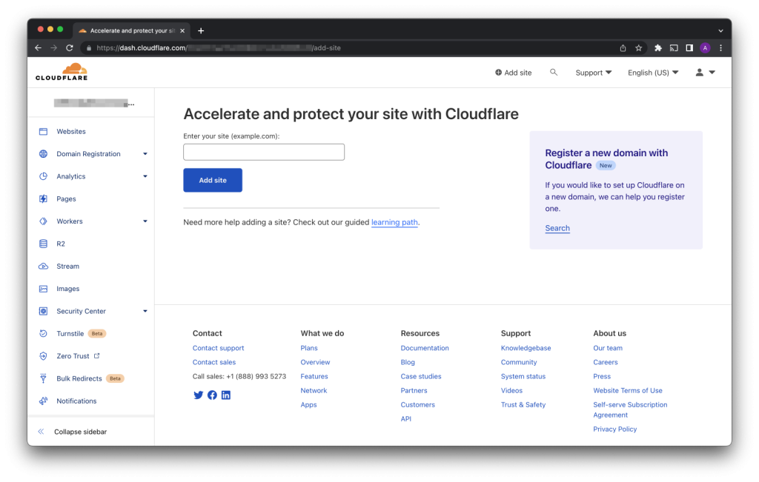The height and width of the screenshot is (482, 759).
Task: Click the Cloudflare logo in header
Action: tap(62, 72)
